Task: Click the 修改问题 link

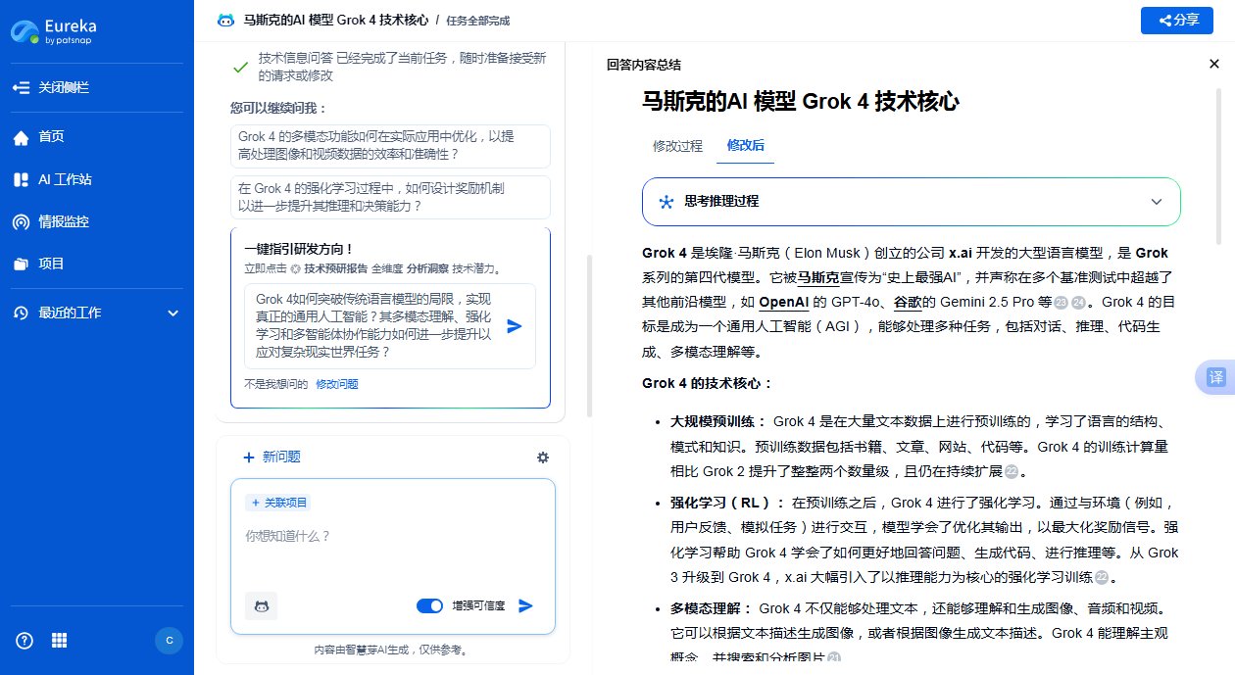Action: (336, 384)
